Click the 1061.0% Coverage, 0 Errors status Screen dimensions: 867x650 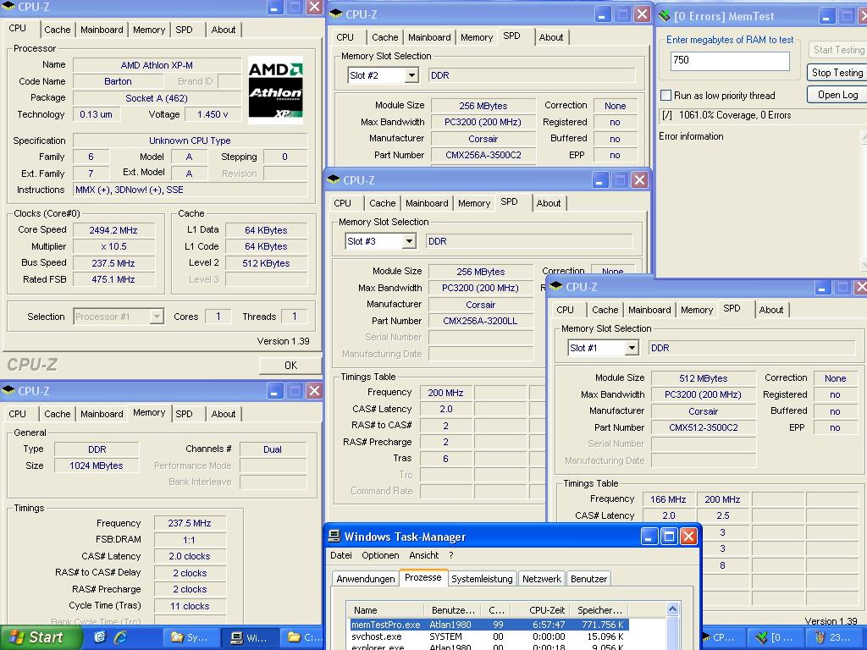(x=734, y=115)
